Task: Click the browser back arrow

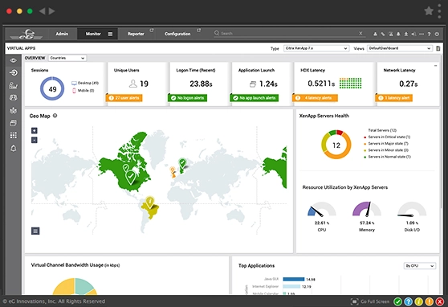Action: tap(42, 11)
